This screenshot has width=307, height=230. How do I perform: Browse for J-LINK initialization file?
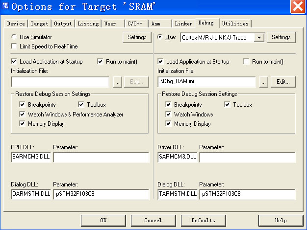(x=264, y=82)
